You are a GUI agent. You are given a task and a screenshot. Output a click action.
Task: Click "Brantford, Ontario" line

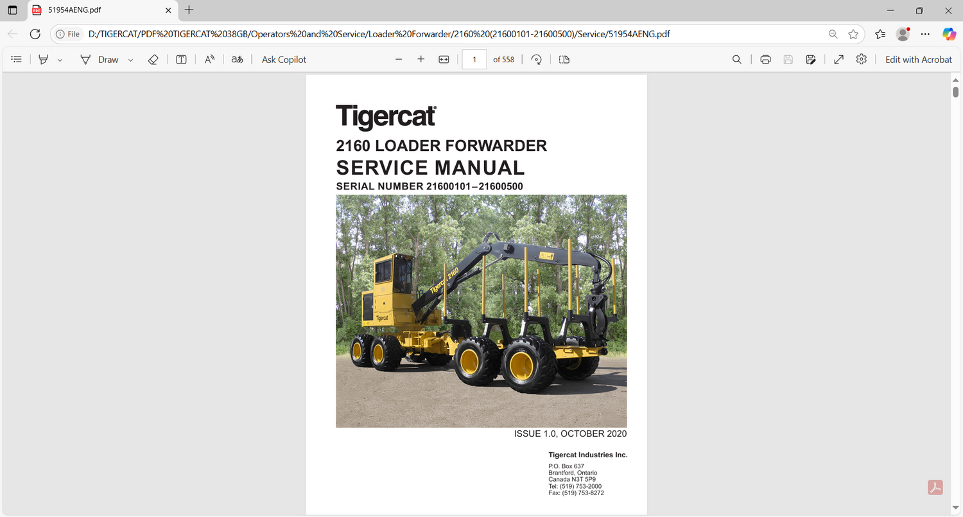(x=573, y=473)
